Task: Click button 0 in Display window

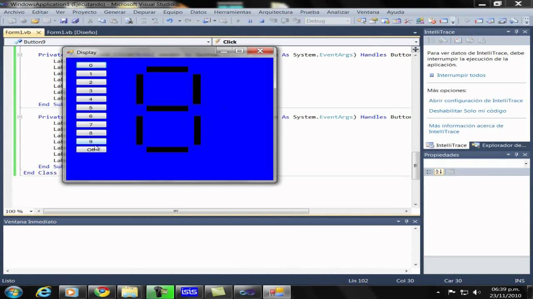Action: click(91, 65)
